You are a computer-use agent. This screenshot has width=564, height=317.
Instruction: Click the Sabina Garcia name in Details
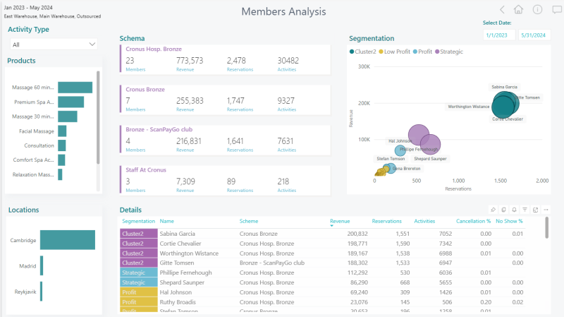pos(178,234)
